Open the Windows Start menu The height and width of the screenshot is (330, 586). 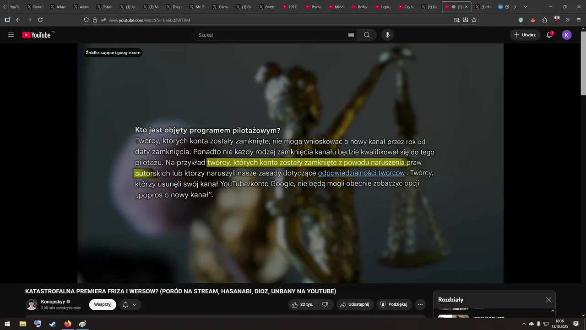tap(7, 324)
